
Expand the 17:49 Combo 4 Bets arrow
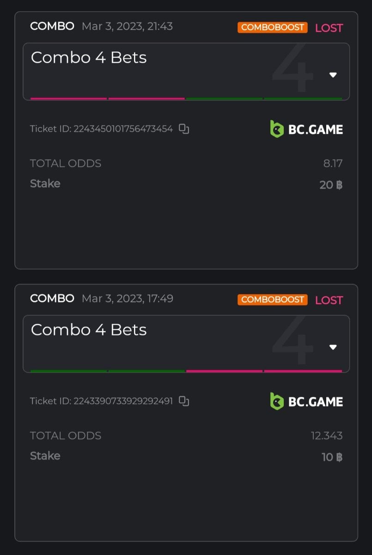(x=333, y=347)
